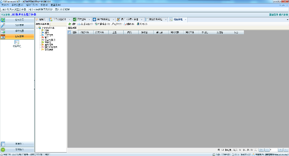Close the employee management tab

(x=141, y=20)
